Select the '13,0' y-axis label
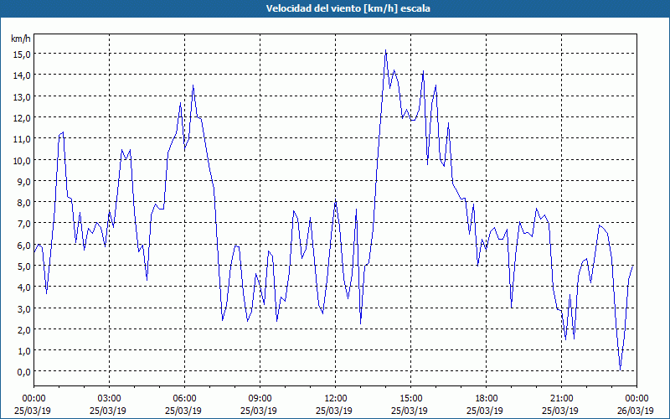Viewport: 670px width, 419px height. pyautogui.click(x=23, y=97)
